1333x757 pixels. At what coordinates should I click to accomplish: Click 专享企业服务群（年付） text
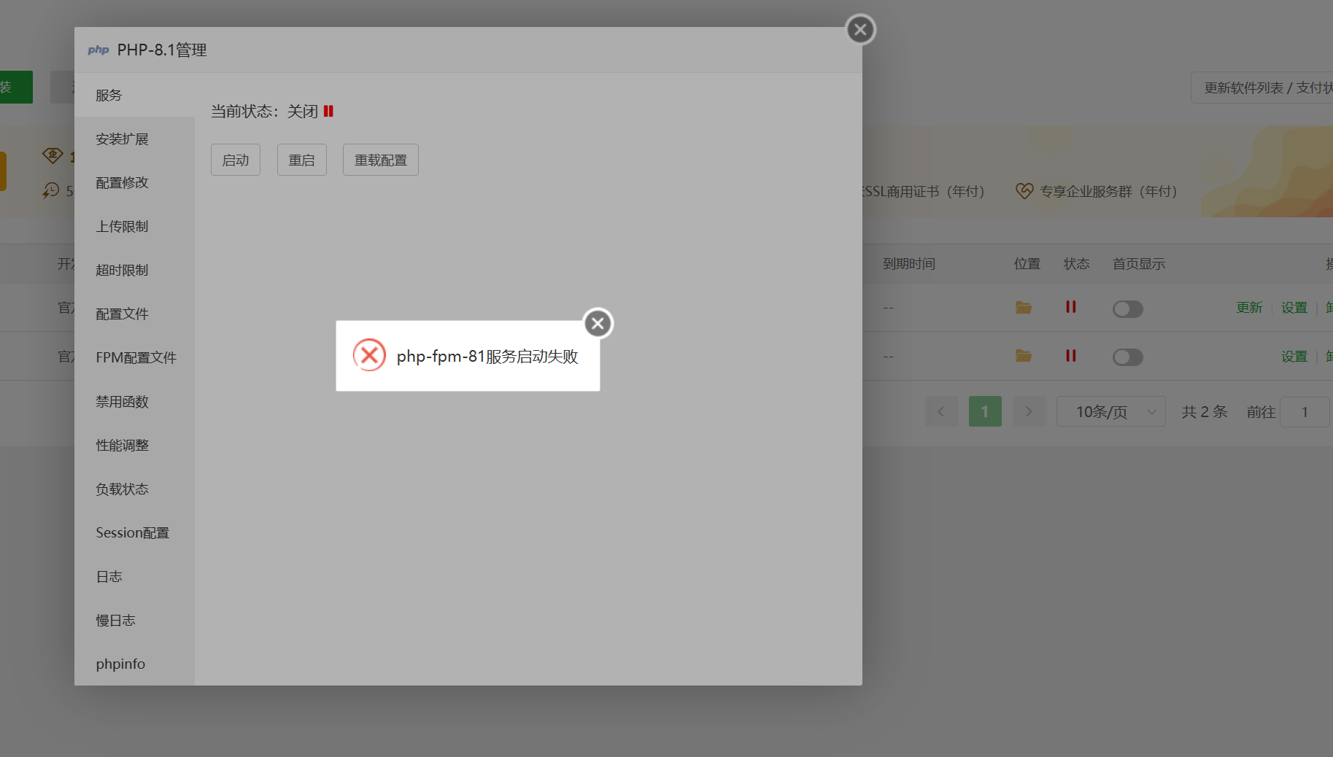tap(1108, 191)
